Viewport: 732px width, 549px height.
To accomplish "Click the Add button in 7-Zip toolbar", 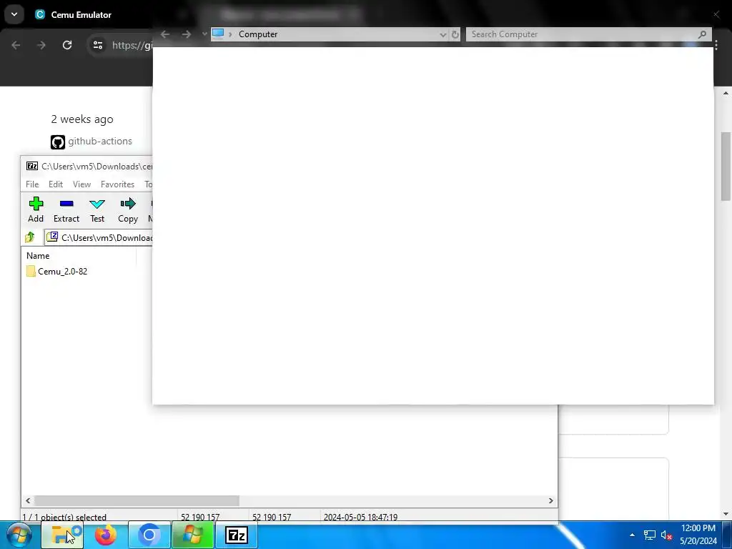I will [x=36, y=209].
